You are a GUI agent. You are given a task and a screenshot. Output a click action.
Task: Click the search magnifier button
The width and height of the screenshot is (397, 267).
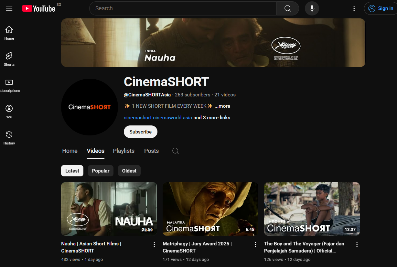coord(287,8)
